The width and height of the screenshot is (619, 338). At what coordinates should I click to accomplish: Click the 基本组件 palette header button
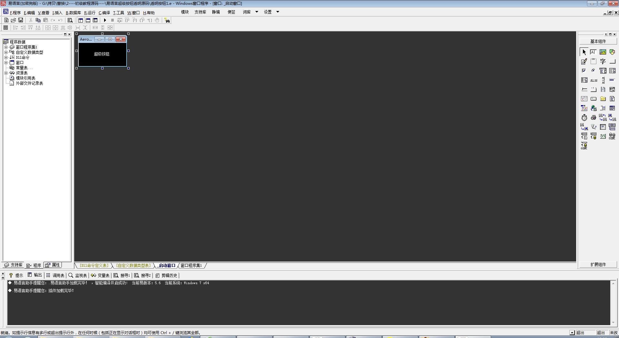tap(598, 41)
